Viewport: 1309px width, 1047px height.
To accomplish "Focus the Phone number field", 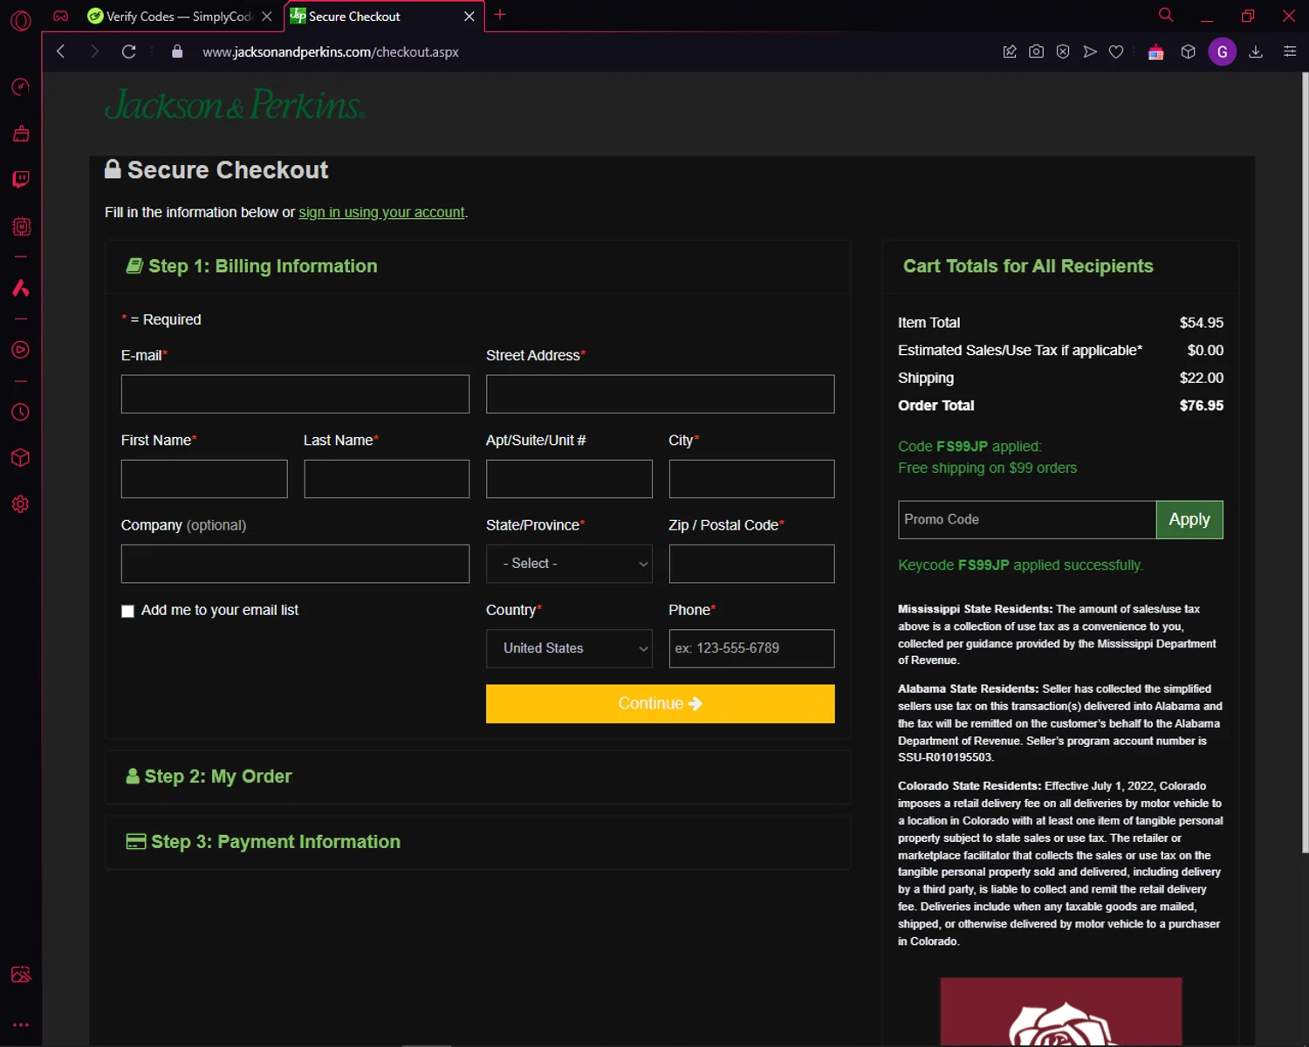I will pyautogui.click(x=751, y=648).
